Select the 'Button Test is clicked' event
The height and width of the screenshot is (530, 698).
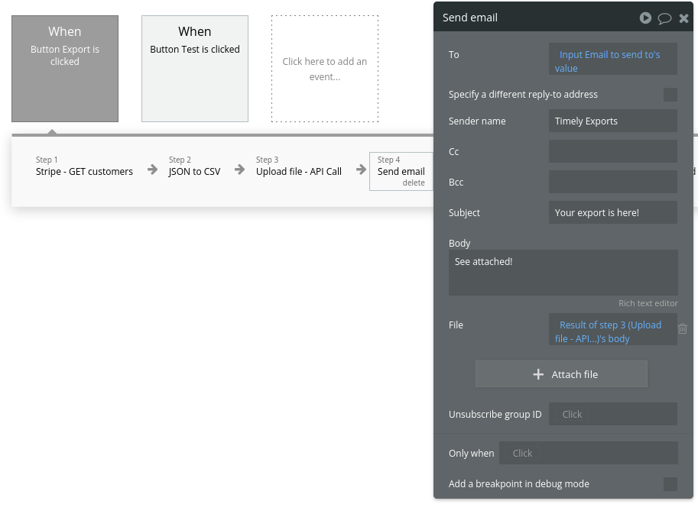point(195,69)
